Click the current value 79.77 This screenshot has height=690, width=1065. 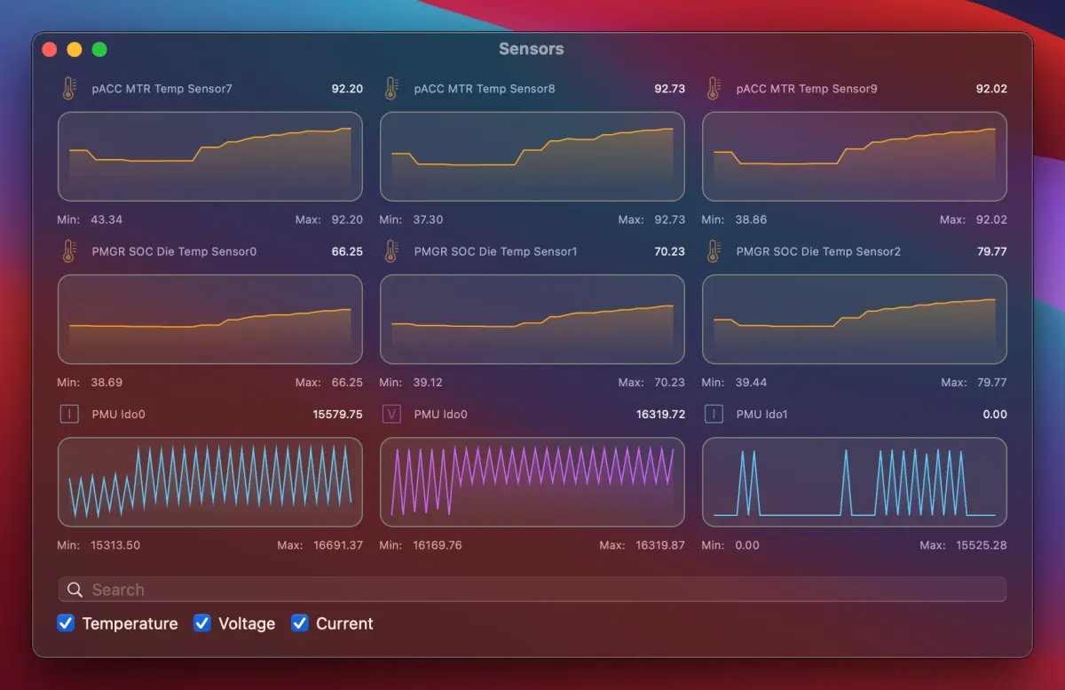click(992, 251)
